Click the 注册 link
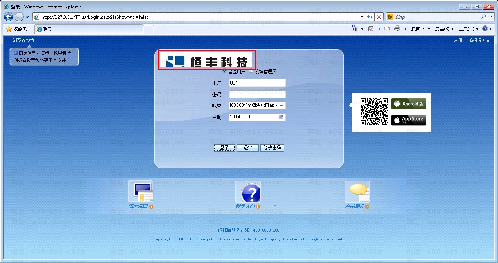Screen dimensions: 498x263 click(458, 40)
